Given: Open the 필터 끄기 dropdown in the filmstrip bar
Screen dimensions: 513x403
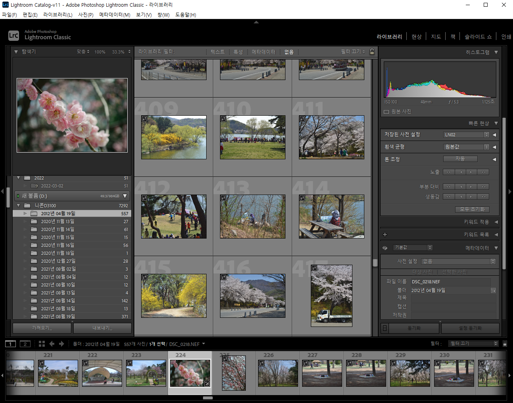Looking at the screenshot, I should click(473, 344).
